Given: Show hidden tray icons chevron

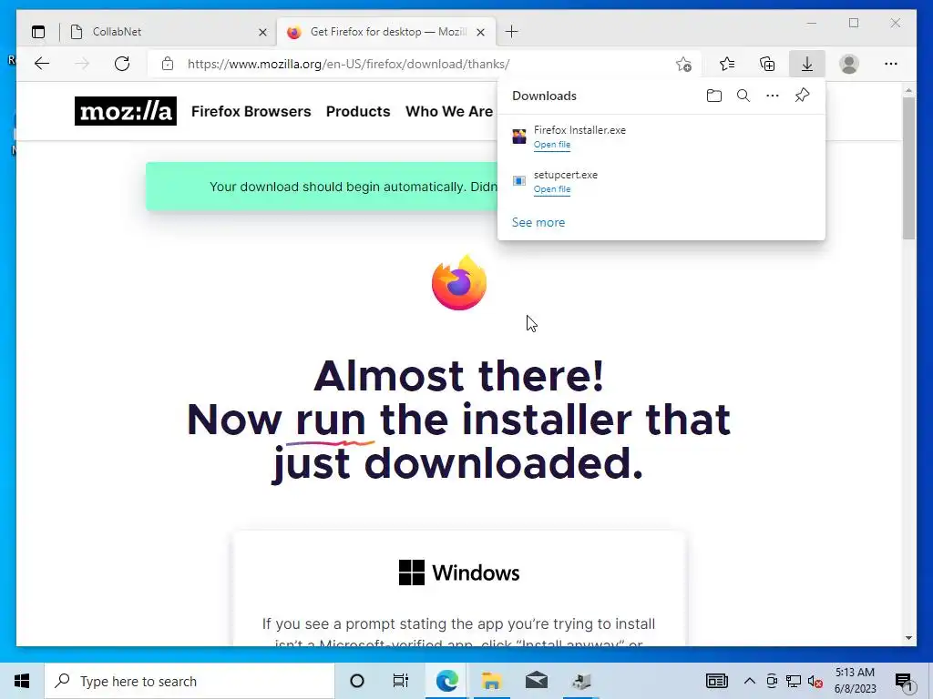Looking at the screenshot, I should tap(750, 681).
